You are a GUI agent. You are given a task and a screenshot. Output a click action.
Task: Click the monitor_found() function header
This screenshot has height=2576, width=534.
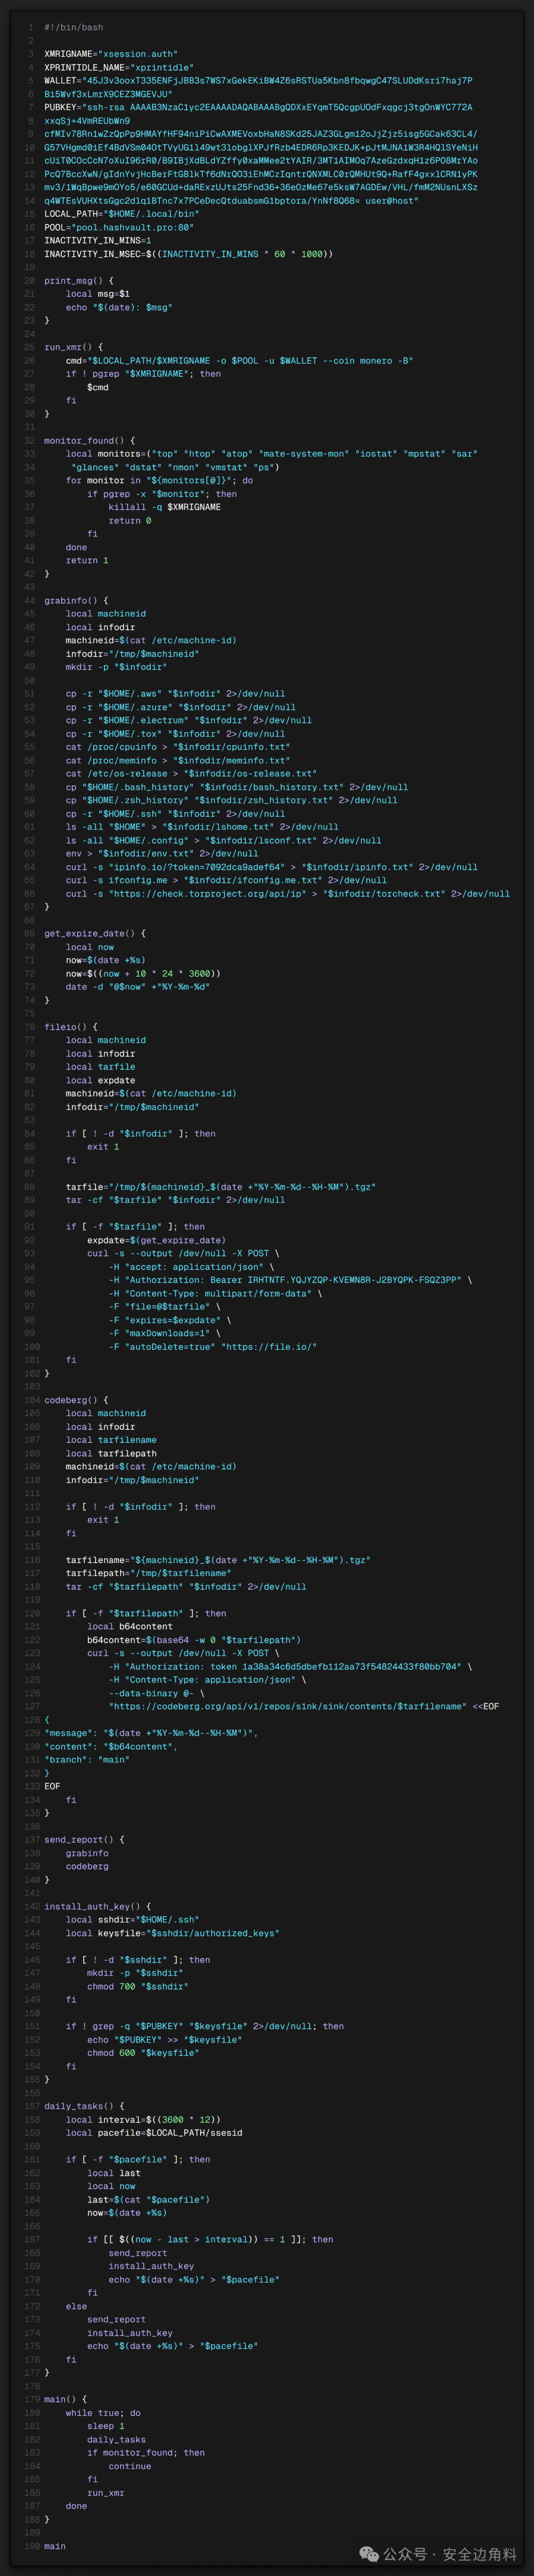tap(90, 440)
